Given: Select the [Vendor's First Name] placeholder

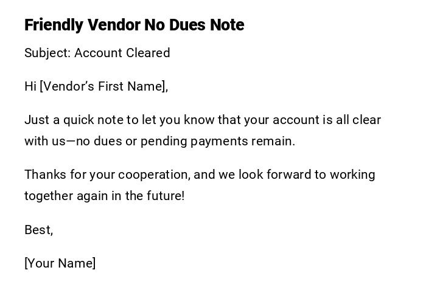Looking at the screenshot, I should (103, 86).
